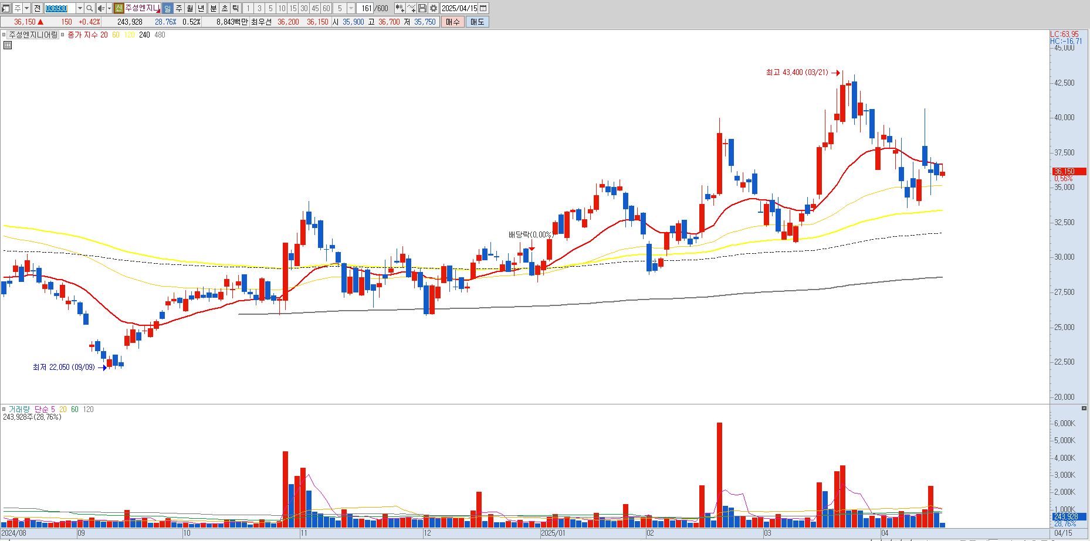Click the floppy disk save icon

click(x=422, y=8)
